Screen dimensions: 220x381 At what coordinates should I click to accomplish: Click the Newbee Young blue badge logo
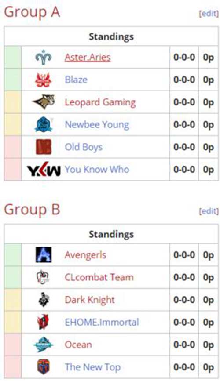(x=43, y=124)
